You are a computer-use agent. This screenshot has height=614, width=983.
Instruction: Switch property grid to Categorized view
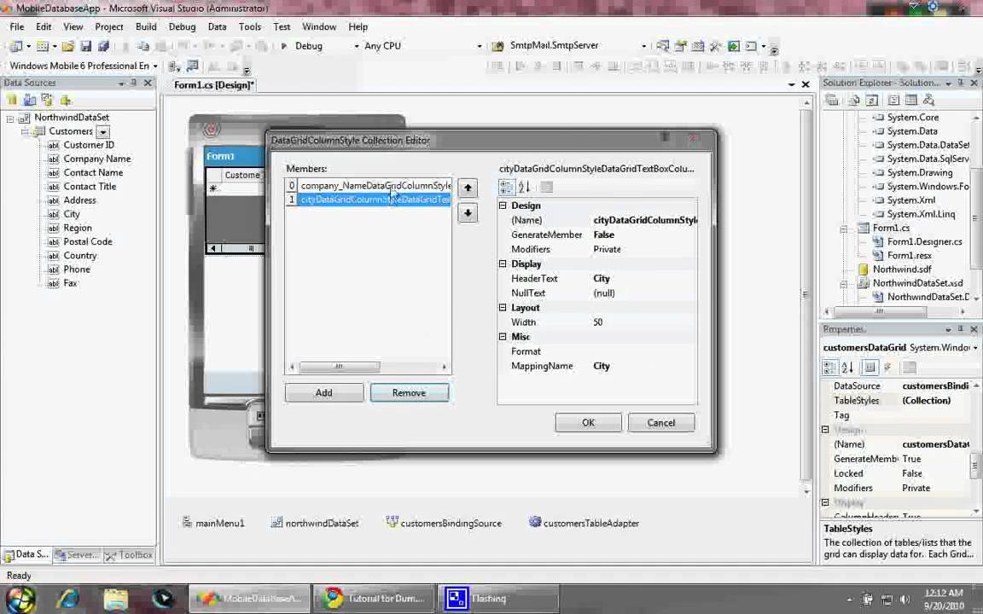coord(507,187)
